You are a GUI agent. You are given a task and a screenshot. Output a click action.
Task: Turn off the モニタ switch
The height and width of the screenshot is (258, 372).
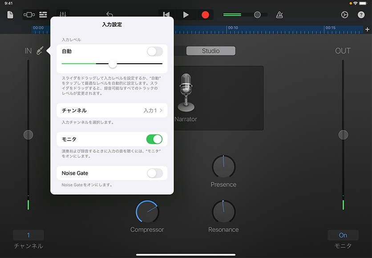154,139
